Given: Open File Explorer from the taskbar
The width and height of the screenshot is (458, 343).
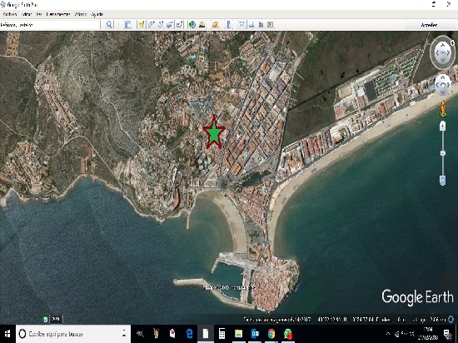Looking at the screenshot, I should click(239, 334).
